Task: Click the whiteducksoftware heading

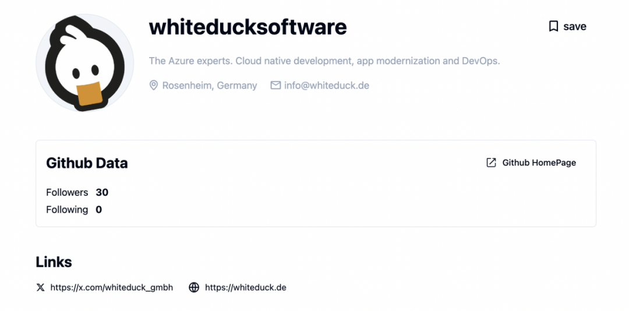Action: 248,27
